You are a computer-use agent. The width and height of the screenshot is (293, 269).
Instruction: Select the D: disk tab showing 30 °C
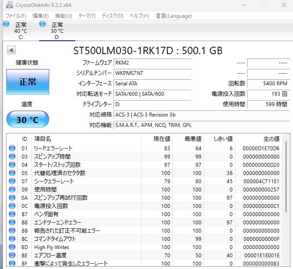pyautogui.click(x=57, y=31)
